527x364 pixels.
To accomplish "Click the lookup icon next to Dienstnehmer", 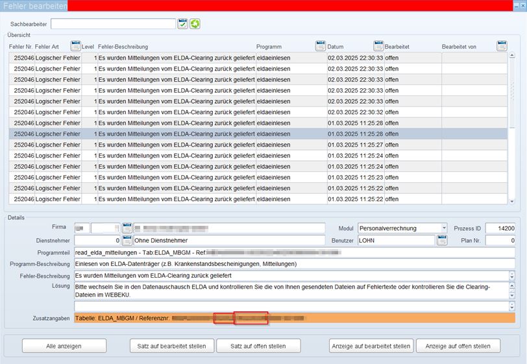I will click(127, 241).
